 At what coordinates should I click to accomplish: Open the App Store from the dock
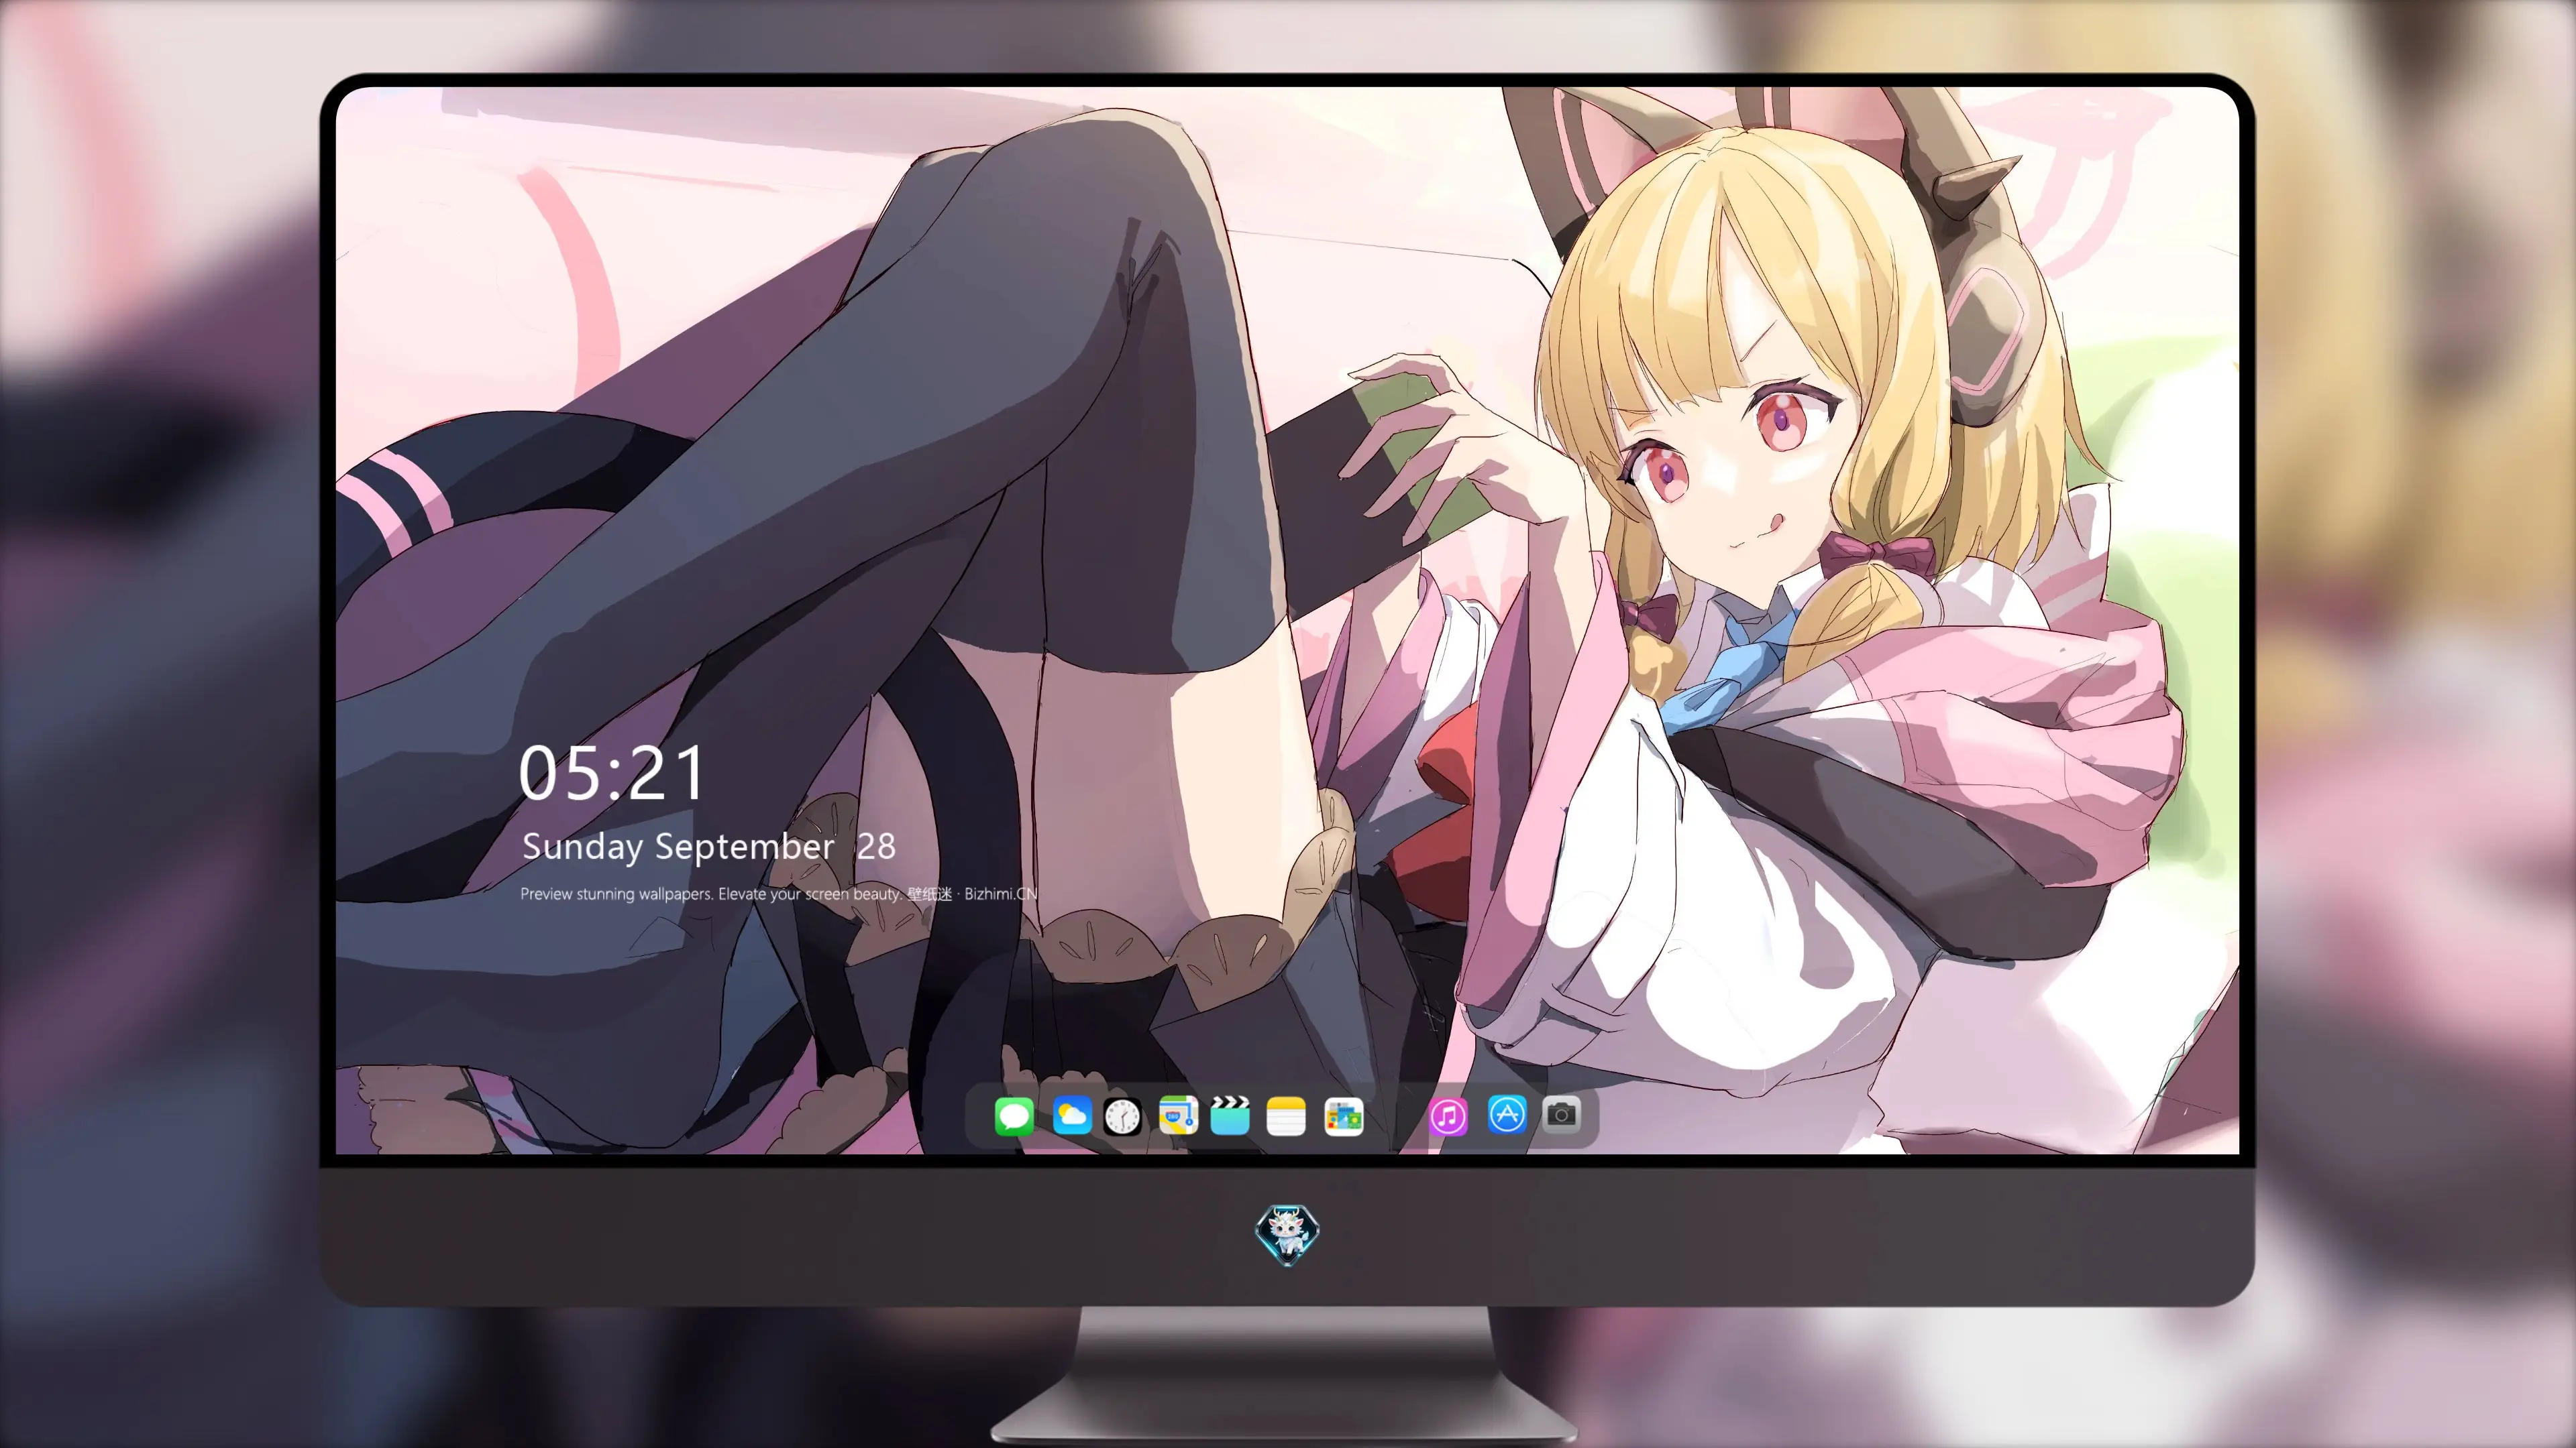coord(1507,1114)
